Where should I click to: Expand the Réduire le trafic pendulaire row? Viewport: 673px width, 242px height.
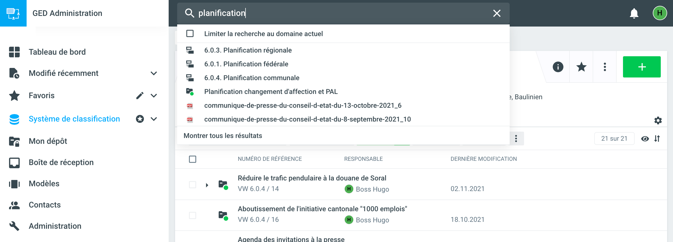[207, 185]
